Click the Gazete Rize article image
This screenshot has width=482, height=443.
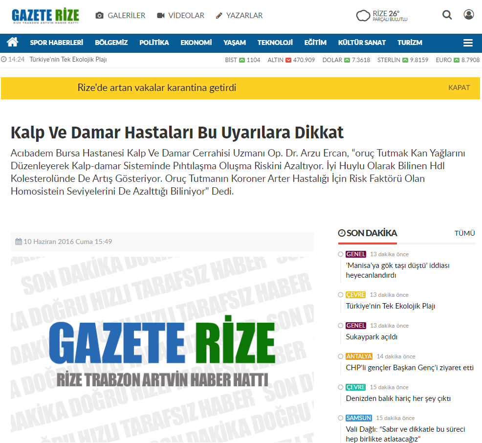(162, 350)
